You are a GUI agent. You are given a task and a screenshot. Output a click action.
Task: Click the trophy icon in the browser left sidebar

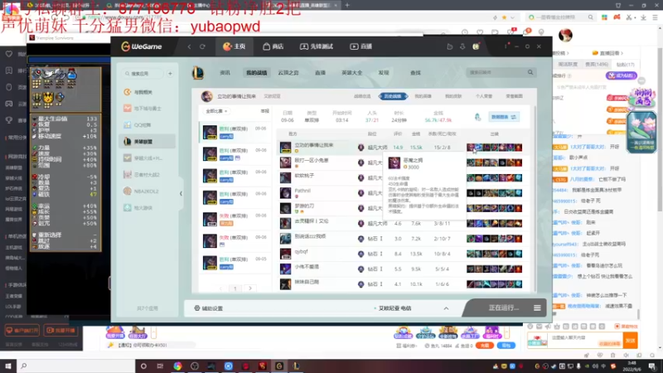pos(9,120)
